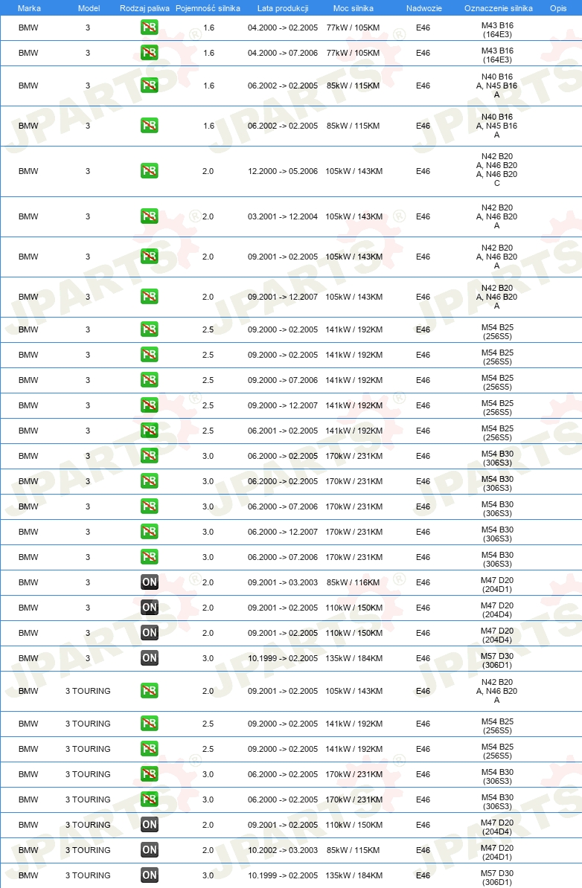Select date cell 12.2000 -> 05.2006
The image size is (582, 888).
(283, 171)
